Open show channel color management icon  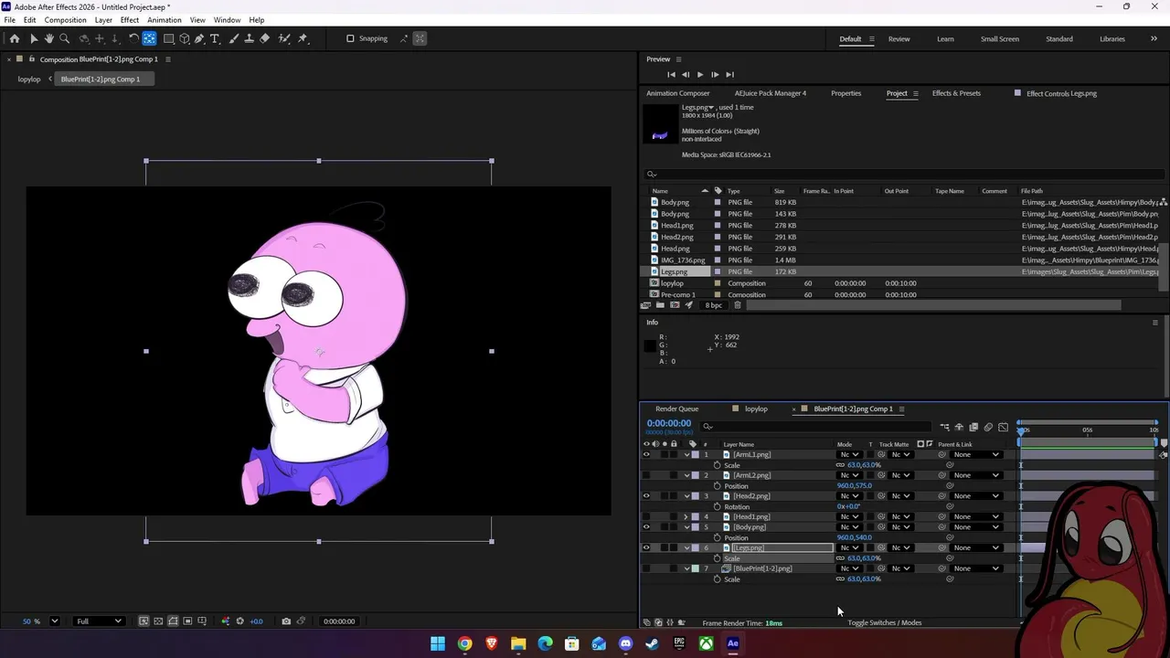(226, 621)
